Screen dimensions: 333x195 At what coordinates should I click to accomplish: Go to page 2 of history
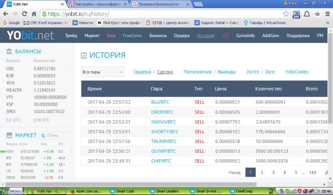262,172
